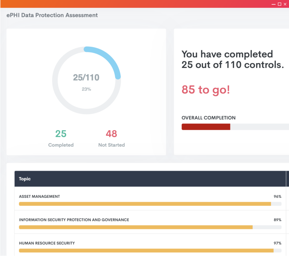Click the 96% value for Asset Management
The image size is (289, 256).
277,196
